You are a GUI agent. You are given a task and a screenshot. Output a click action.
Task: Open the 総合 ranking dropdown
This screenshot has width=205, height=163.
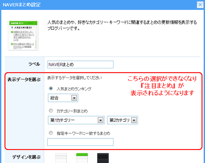(x=63, y=98)
